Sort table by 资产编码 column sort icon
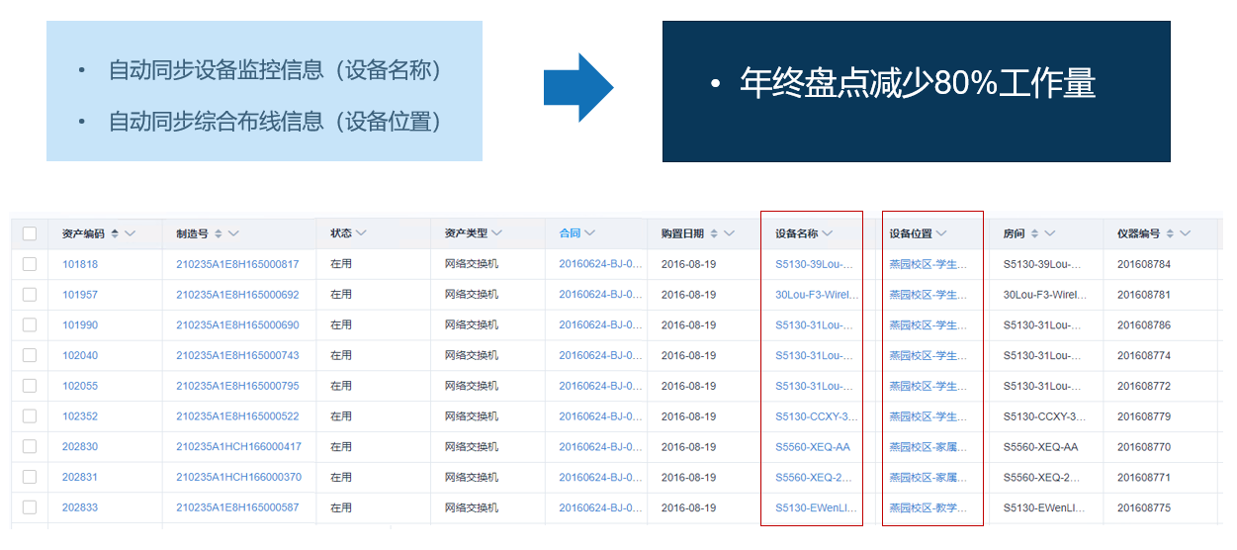The image size is (1237, 550). coord(115,233)
